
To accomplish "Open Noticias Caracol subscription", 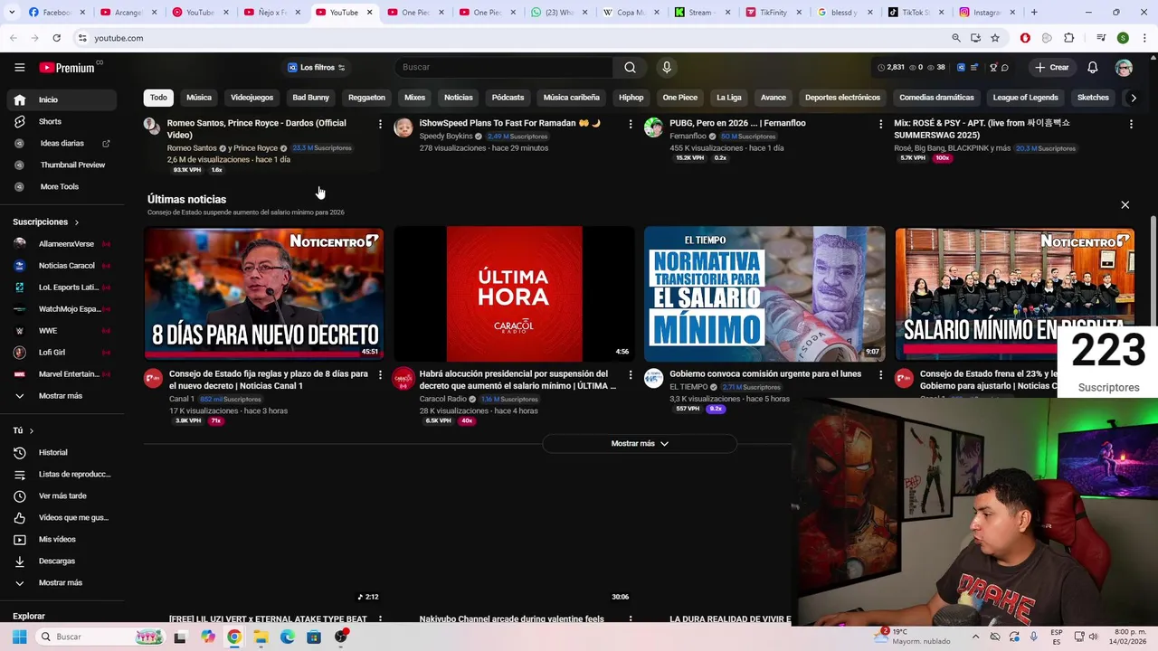I will 61,266.
